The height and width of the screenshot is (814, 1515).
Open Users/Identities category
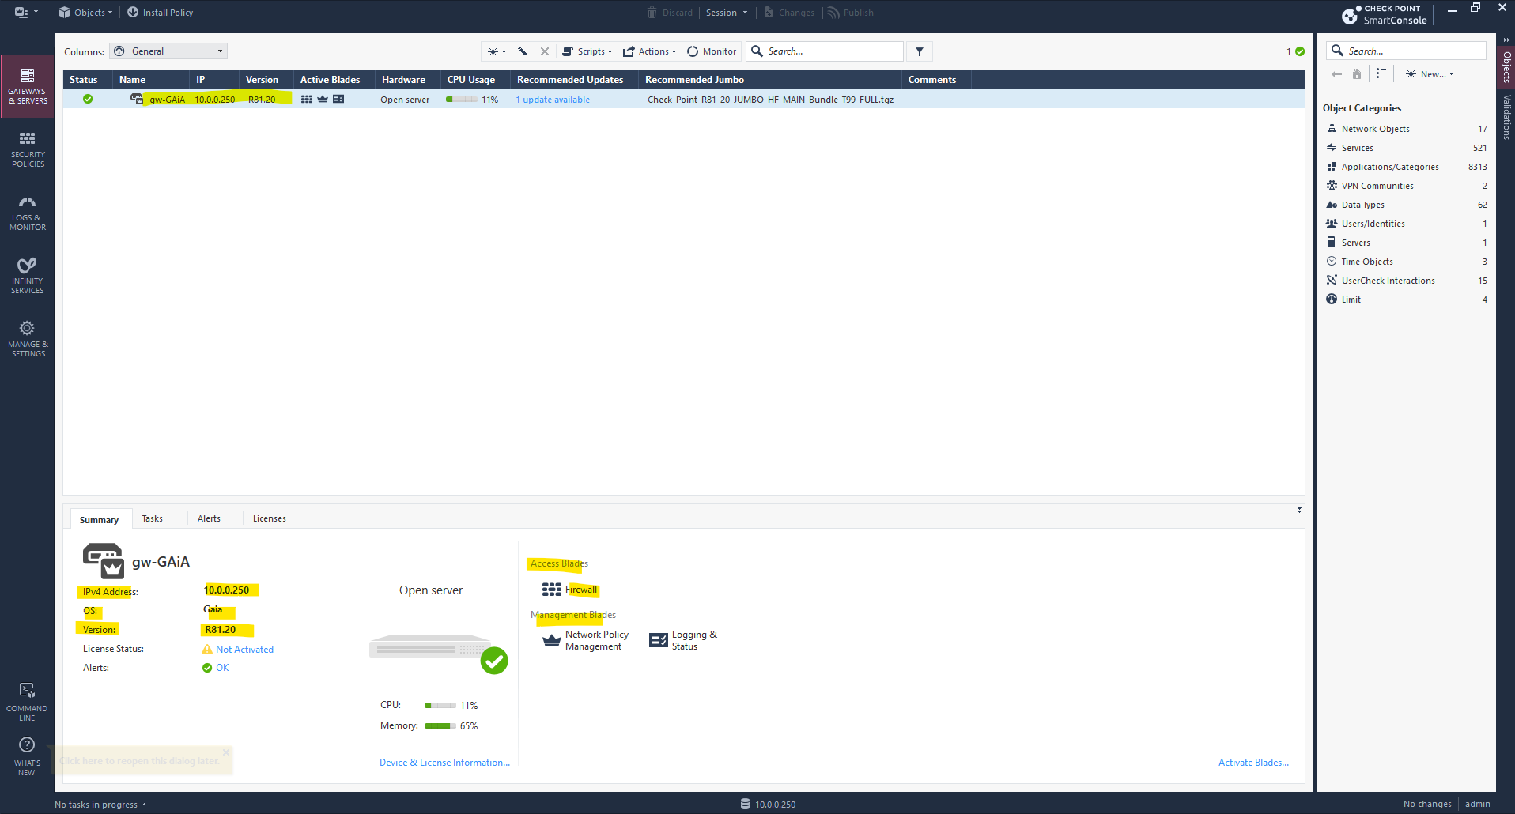tap(1406, 224)
